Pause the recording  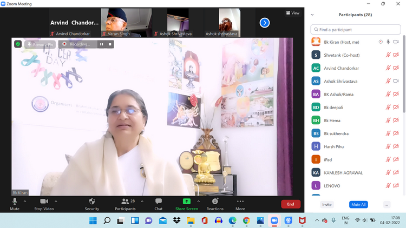pyautogui.click(x=102, y=44)
